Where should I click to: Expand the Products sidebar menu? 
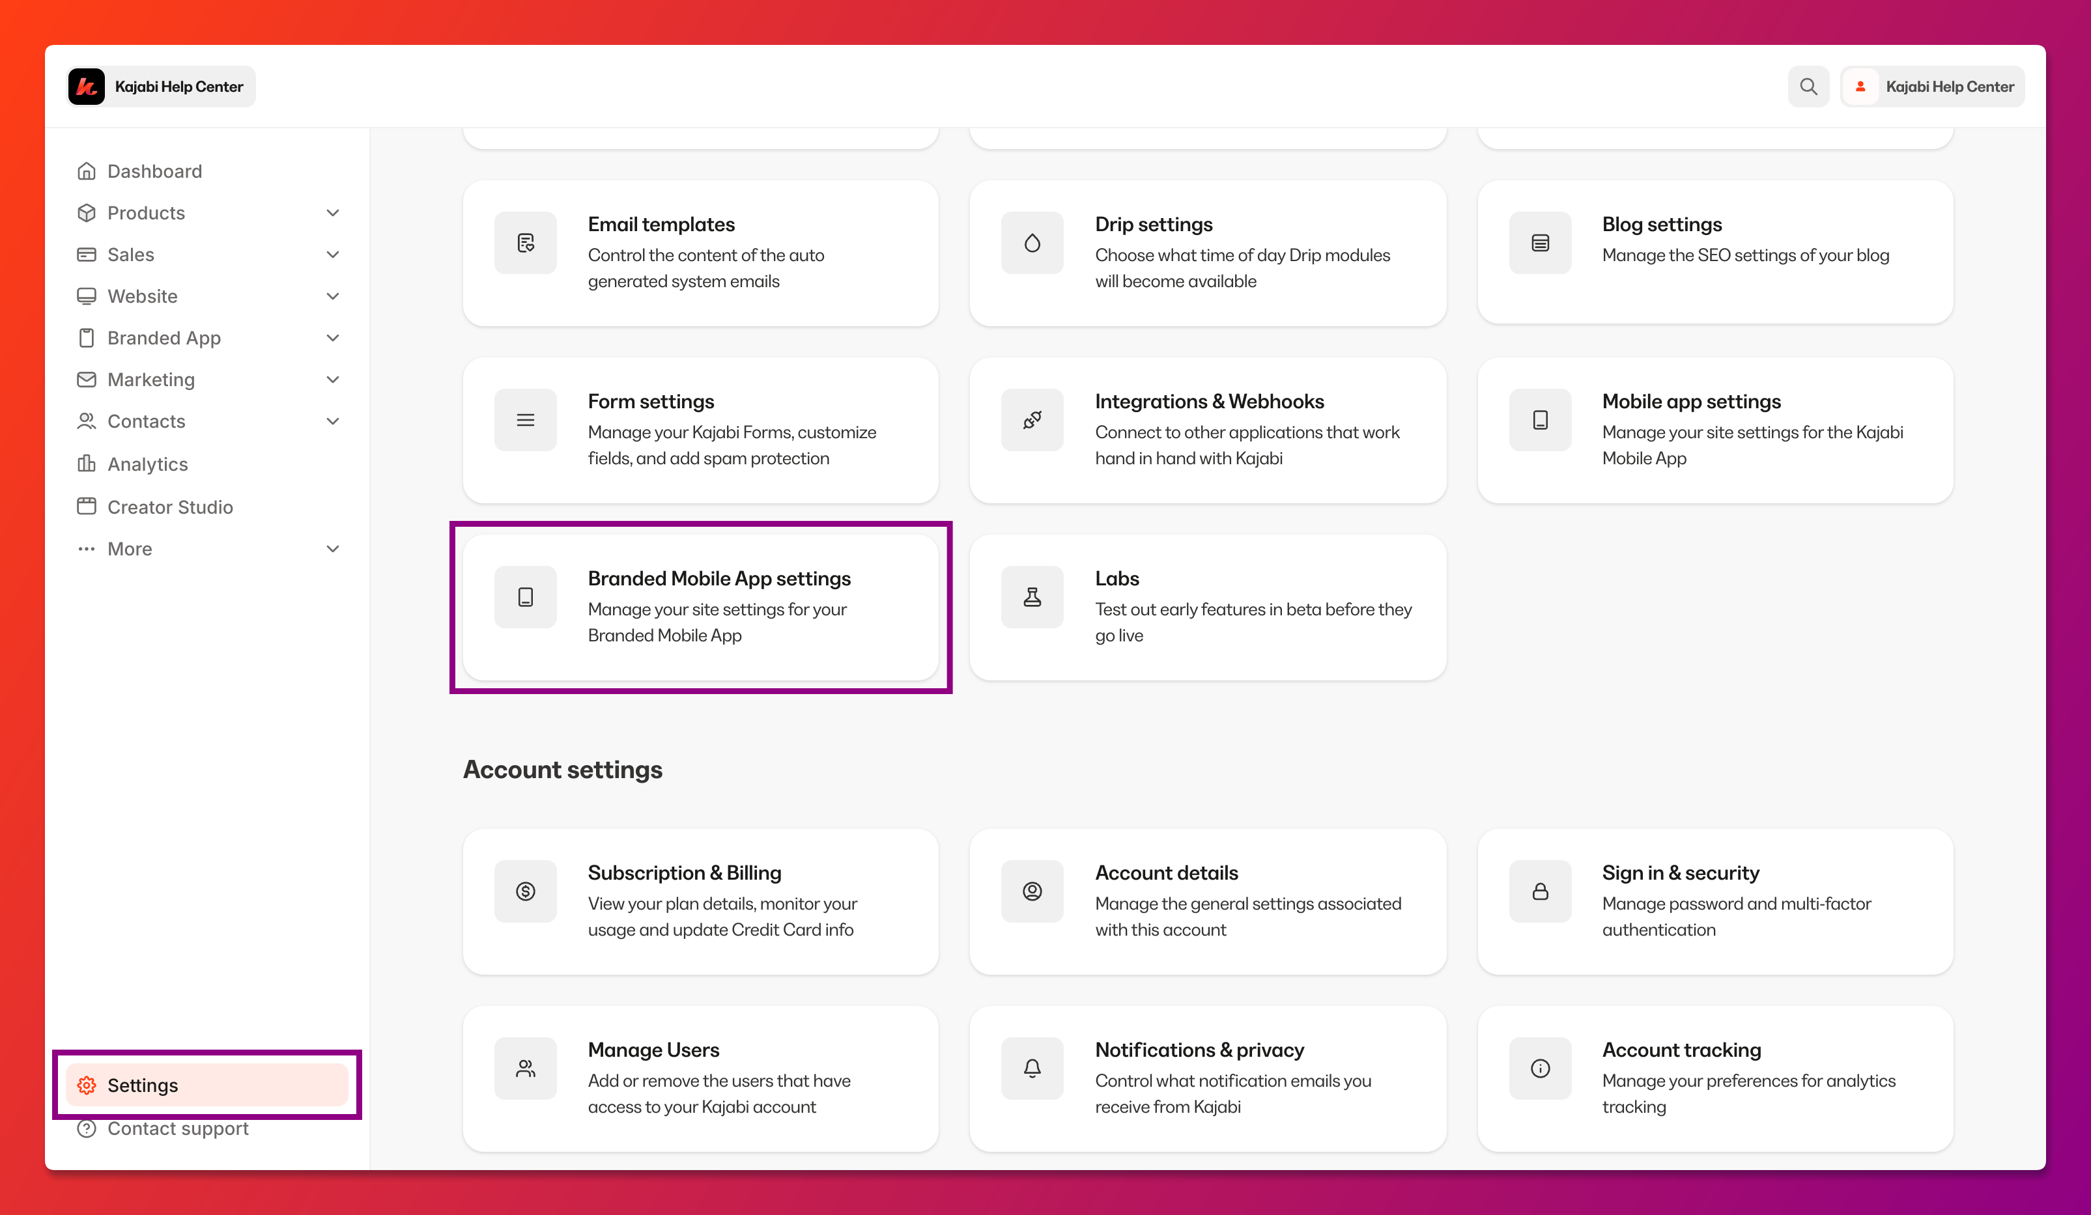pos(333,213)
